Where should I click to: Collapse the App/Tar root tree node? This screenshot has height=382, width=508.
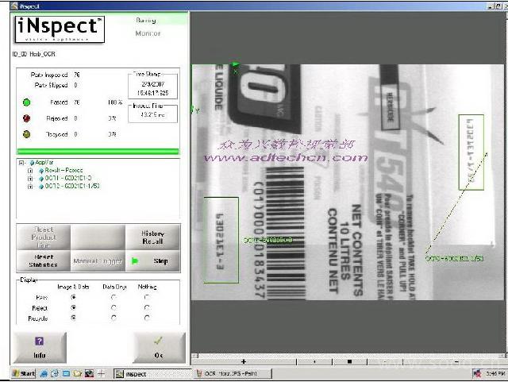[x=20, y=164]
